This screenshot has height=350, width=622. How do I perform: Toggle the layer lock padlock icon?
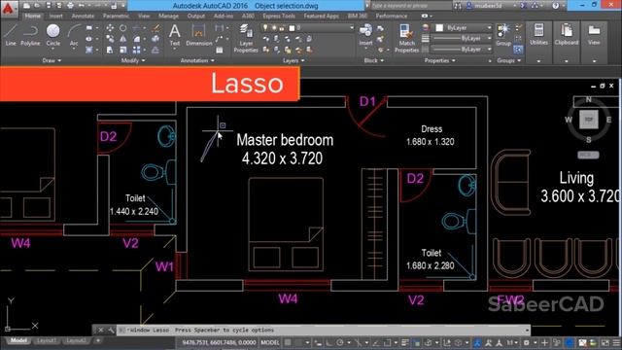click(x=282, y=28)
